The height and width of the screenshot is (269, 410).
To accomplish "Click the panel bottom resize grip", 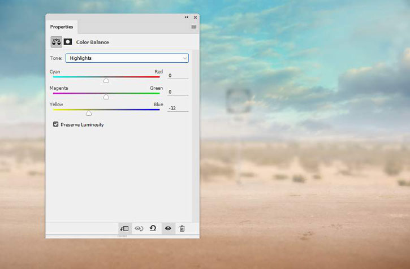I will click(x=122, y=236).
